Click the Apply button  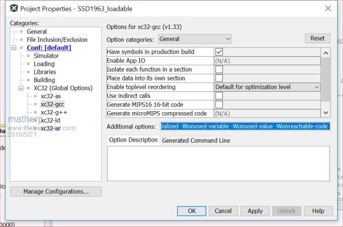click(255, 211)
